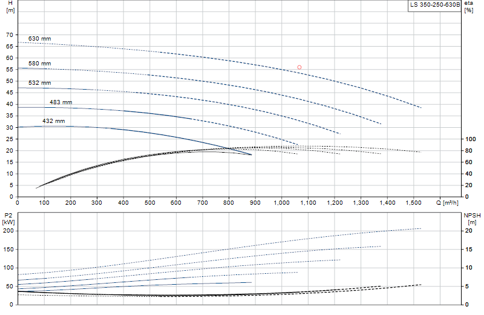This screenshot has height=315, width=484.
Task: Click the 300 tick on the flow axis
Action: tap(97, 203)
